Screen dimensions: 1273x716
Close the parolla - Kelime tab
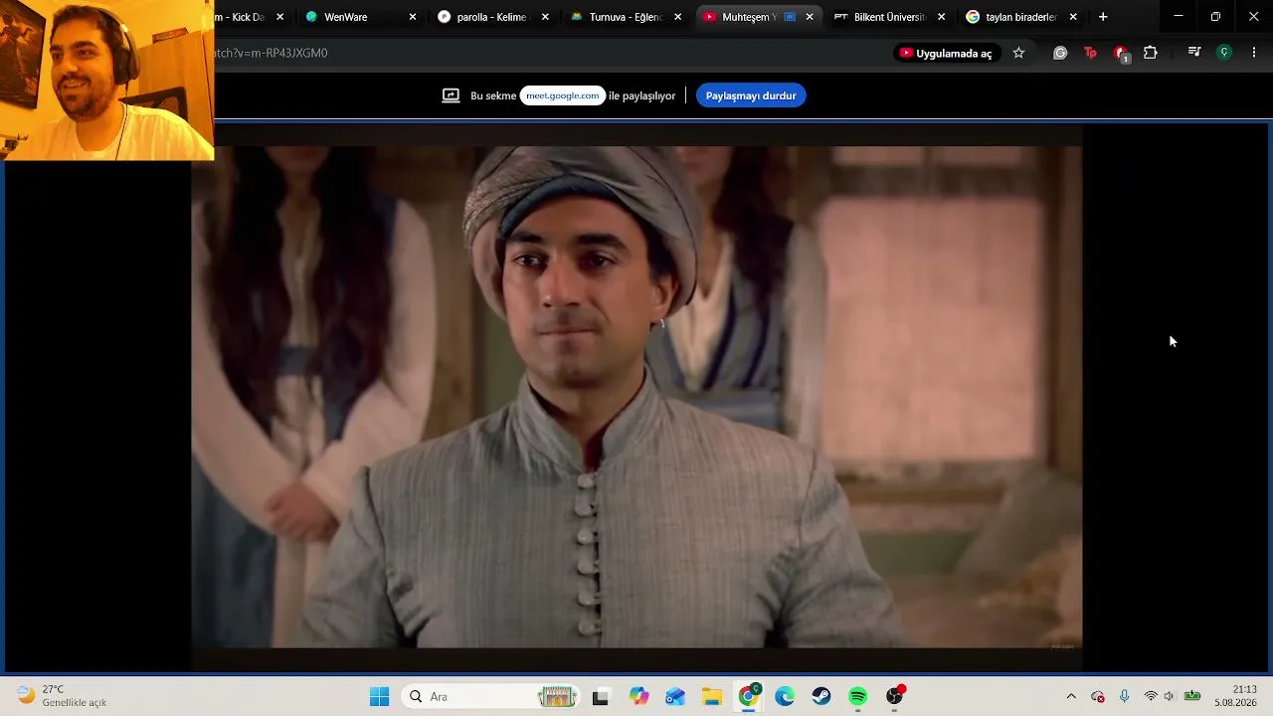pos(545,17)
